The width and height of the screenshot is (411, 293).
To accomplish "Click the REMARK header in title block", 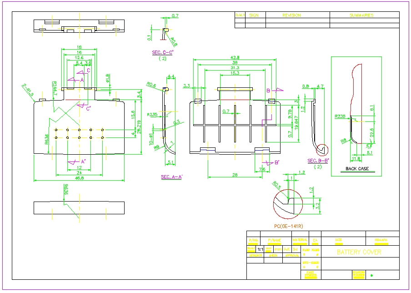I will pos(381,240).
